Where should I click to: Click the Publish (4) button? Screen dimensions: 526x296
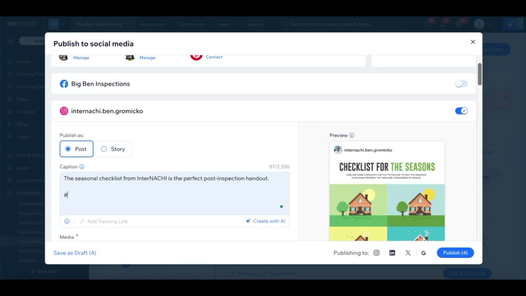455,253
